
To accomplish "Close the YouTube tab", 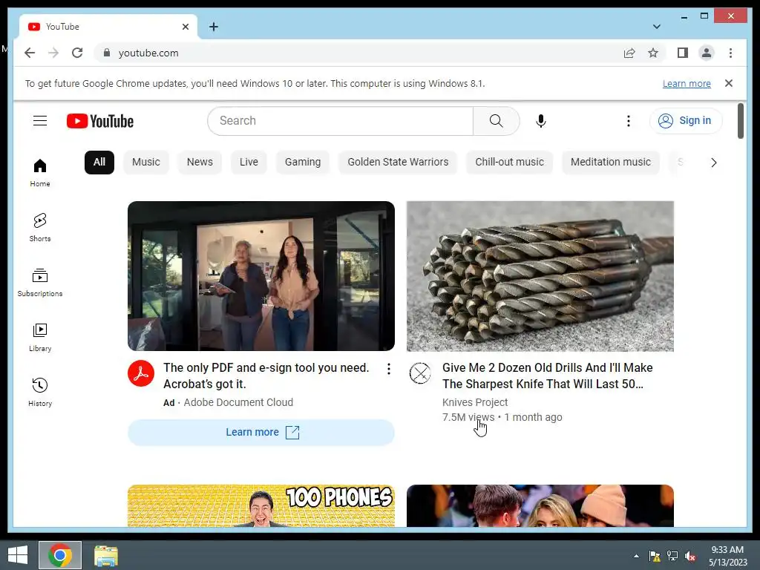I will (x=185, y=27).
